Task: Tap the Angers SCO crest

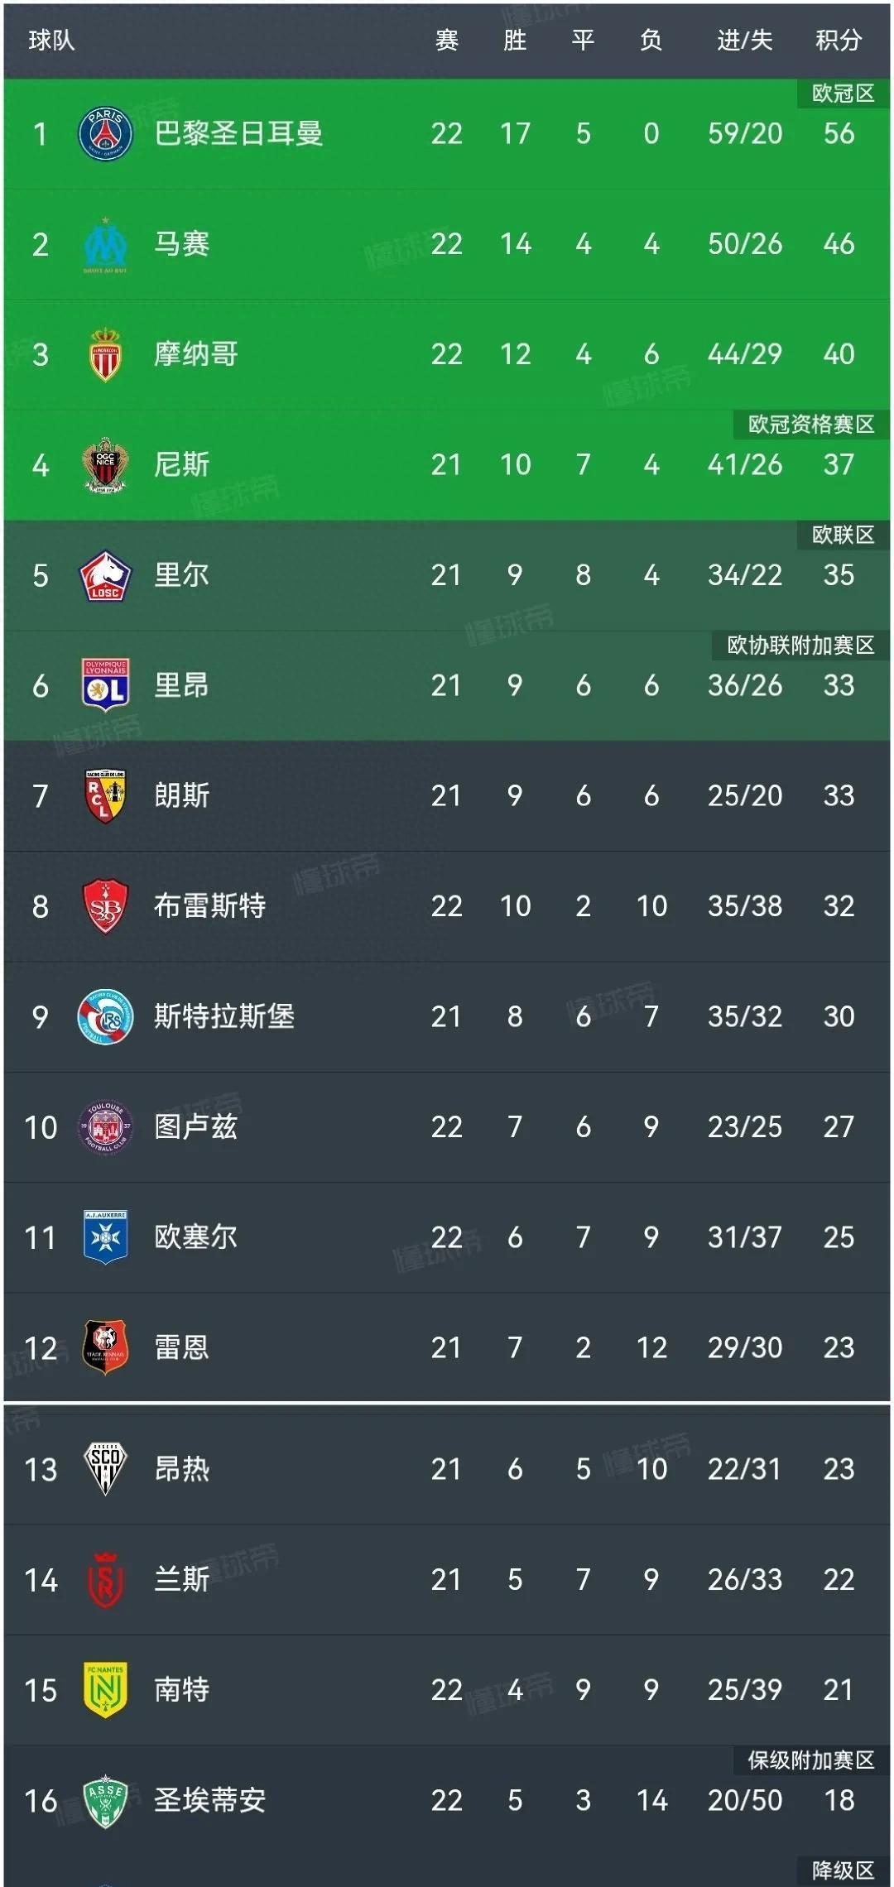Action: pyautogui.click(x=105, y=1469)
